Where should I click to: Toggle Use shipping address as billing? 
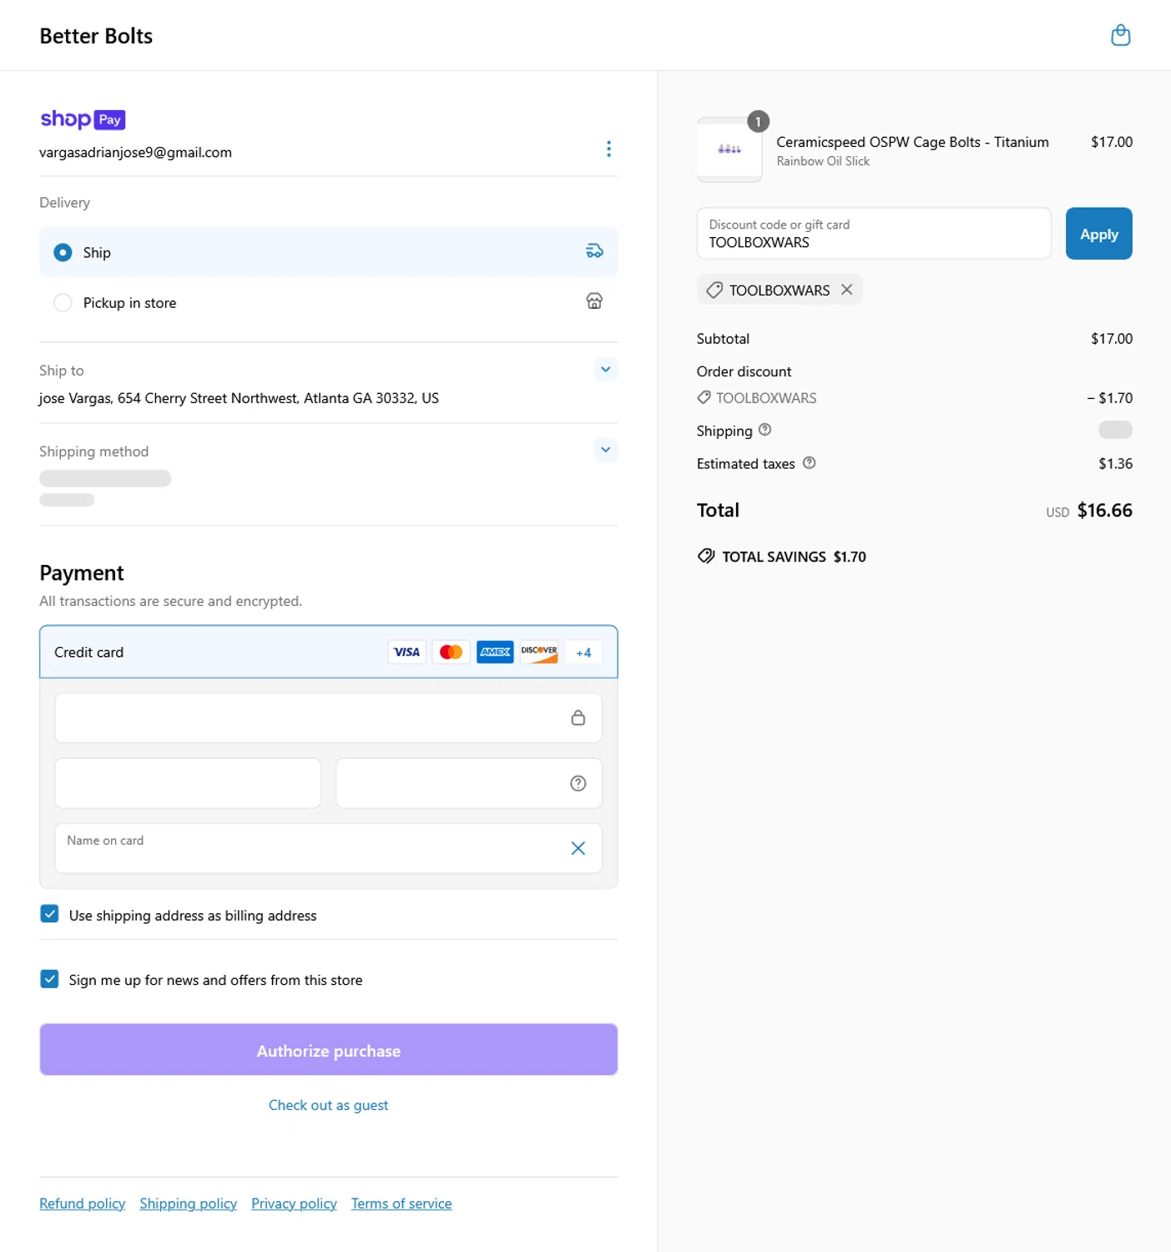pos(49,914)
